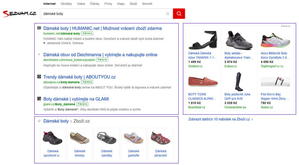
Task: Click the 790 Kč price of Fila slipper
Action: tap(266, 103)
